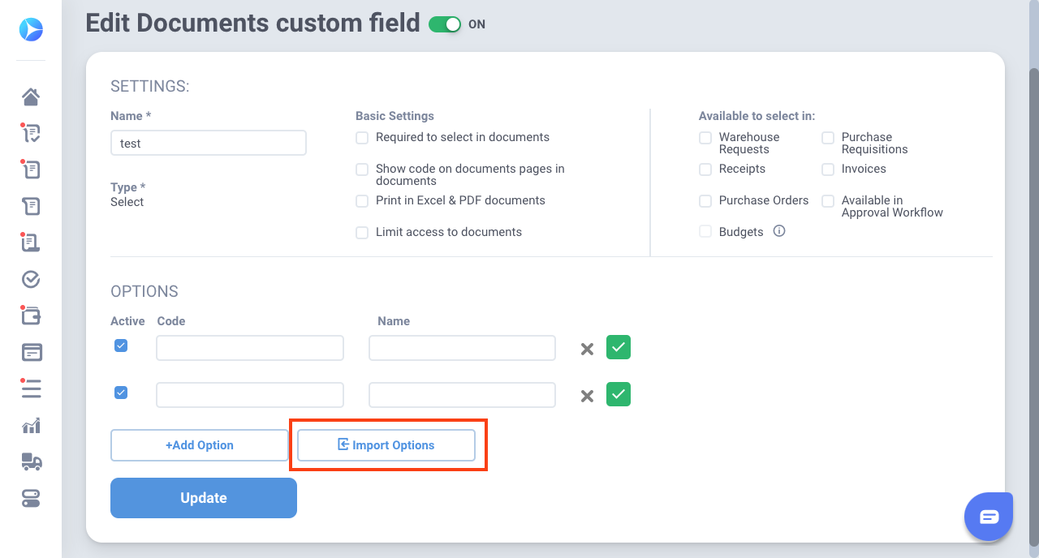The height and width of the screenshot is (558, 1039).
Task: Turn off the custom field ON switch
Action: (445, 24)
